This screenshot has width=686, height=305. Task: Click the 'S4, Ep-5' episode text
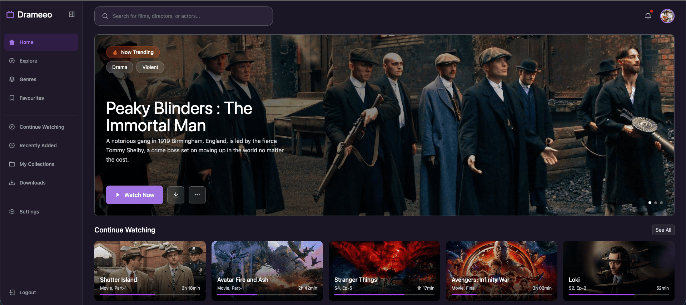pos(343,288)
